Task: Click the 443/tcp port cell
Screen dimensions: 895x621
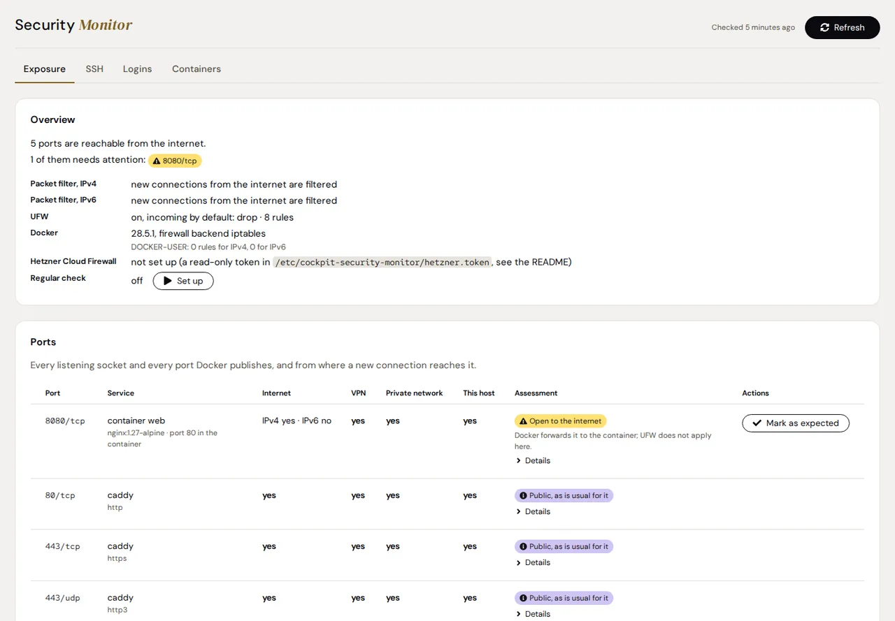Action: click(x=62, y=546)
